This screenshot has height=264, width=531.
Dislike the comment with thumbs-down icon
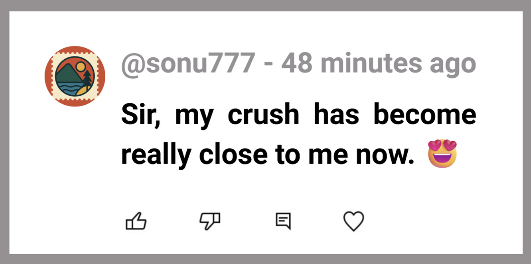pos(209,221)
